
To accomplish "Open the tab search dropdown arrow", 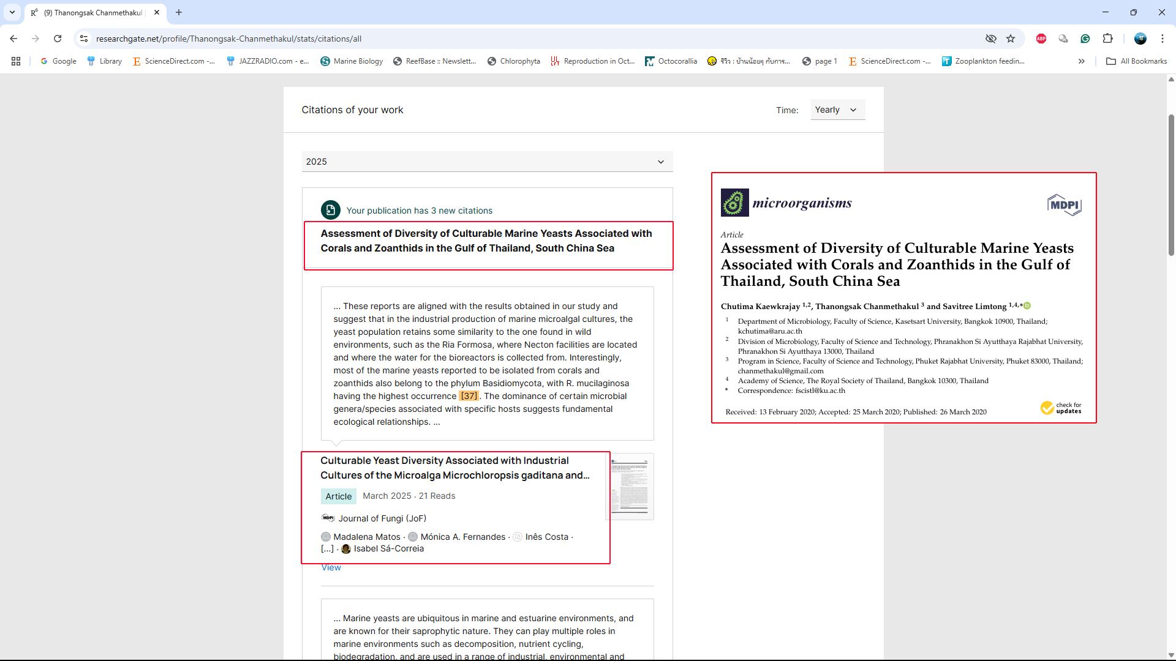I will [12, 12].
